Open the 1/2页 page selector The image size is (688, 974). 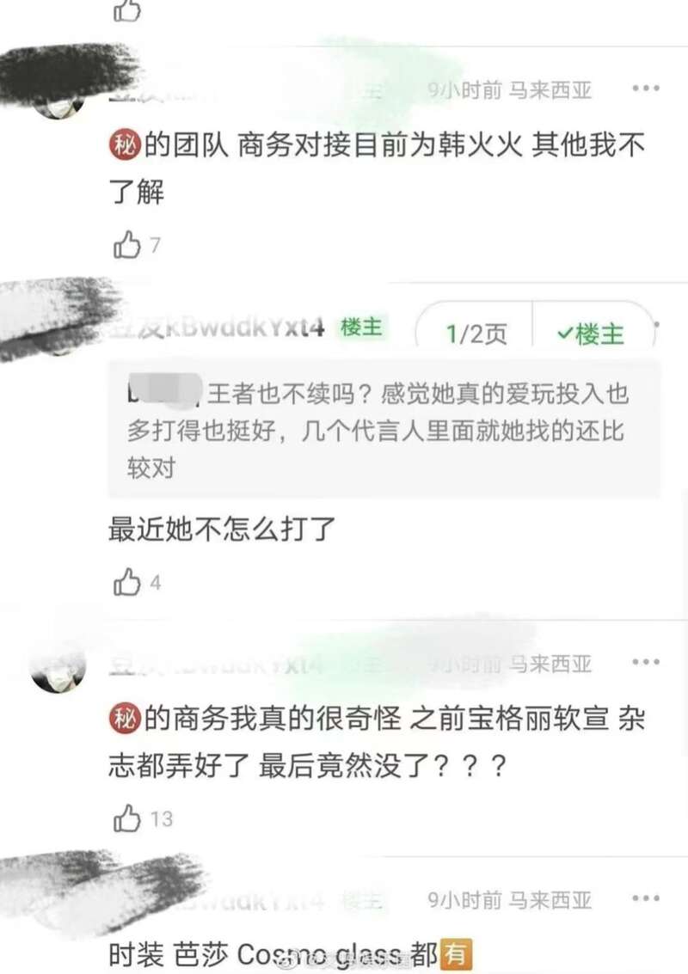tap(476, 334)
